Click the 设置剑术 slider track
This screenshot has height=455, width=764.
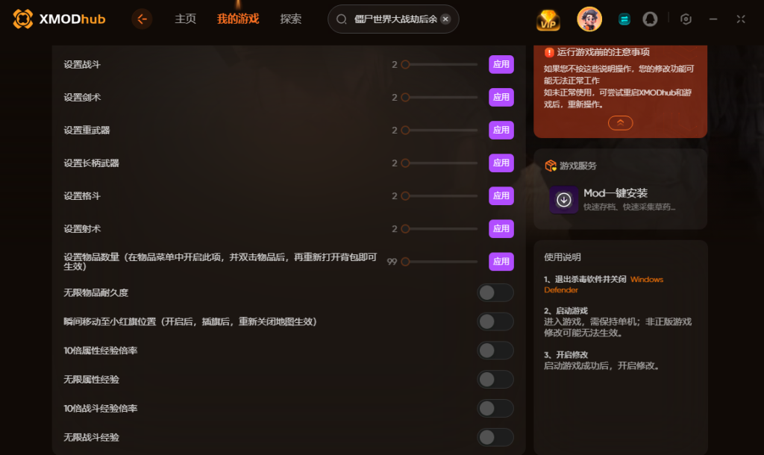(441, 98)
